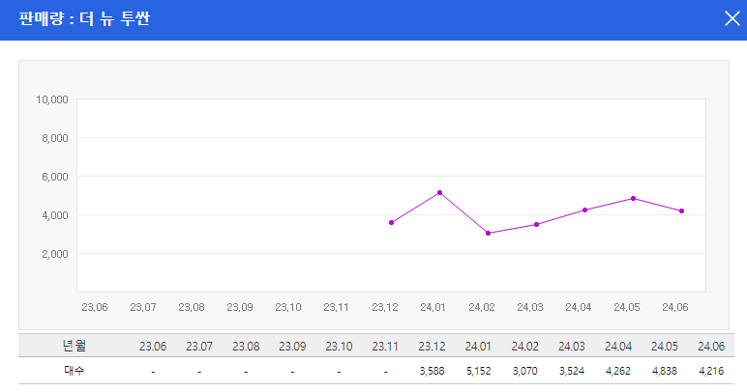Click the 24.03 x-axis label on chart
The height and width of the screenshot is (392, 747).
click(530, 307)
